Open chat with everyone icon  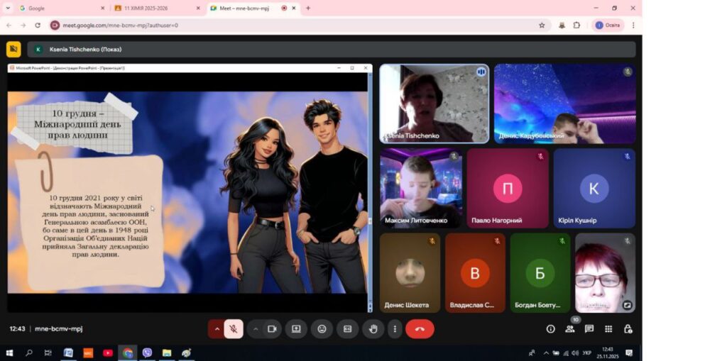click(589, 329)
